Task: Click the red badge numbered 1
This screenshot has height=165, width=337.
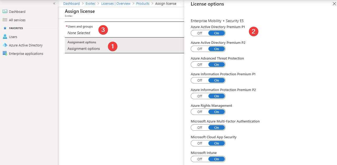Action: click(x=113, y=46)
